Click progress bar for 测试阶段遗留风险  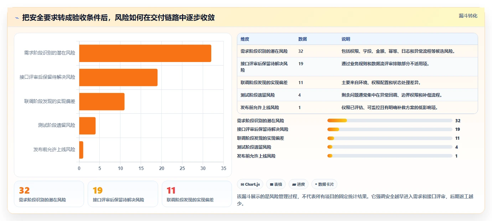pyautogui.click(x=390, y=147)
